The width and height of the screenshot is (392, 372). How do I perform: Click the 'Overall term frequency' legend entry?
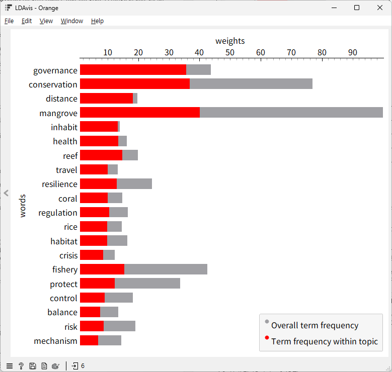[315, 325]
